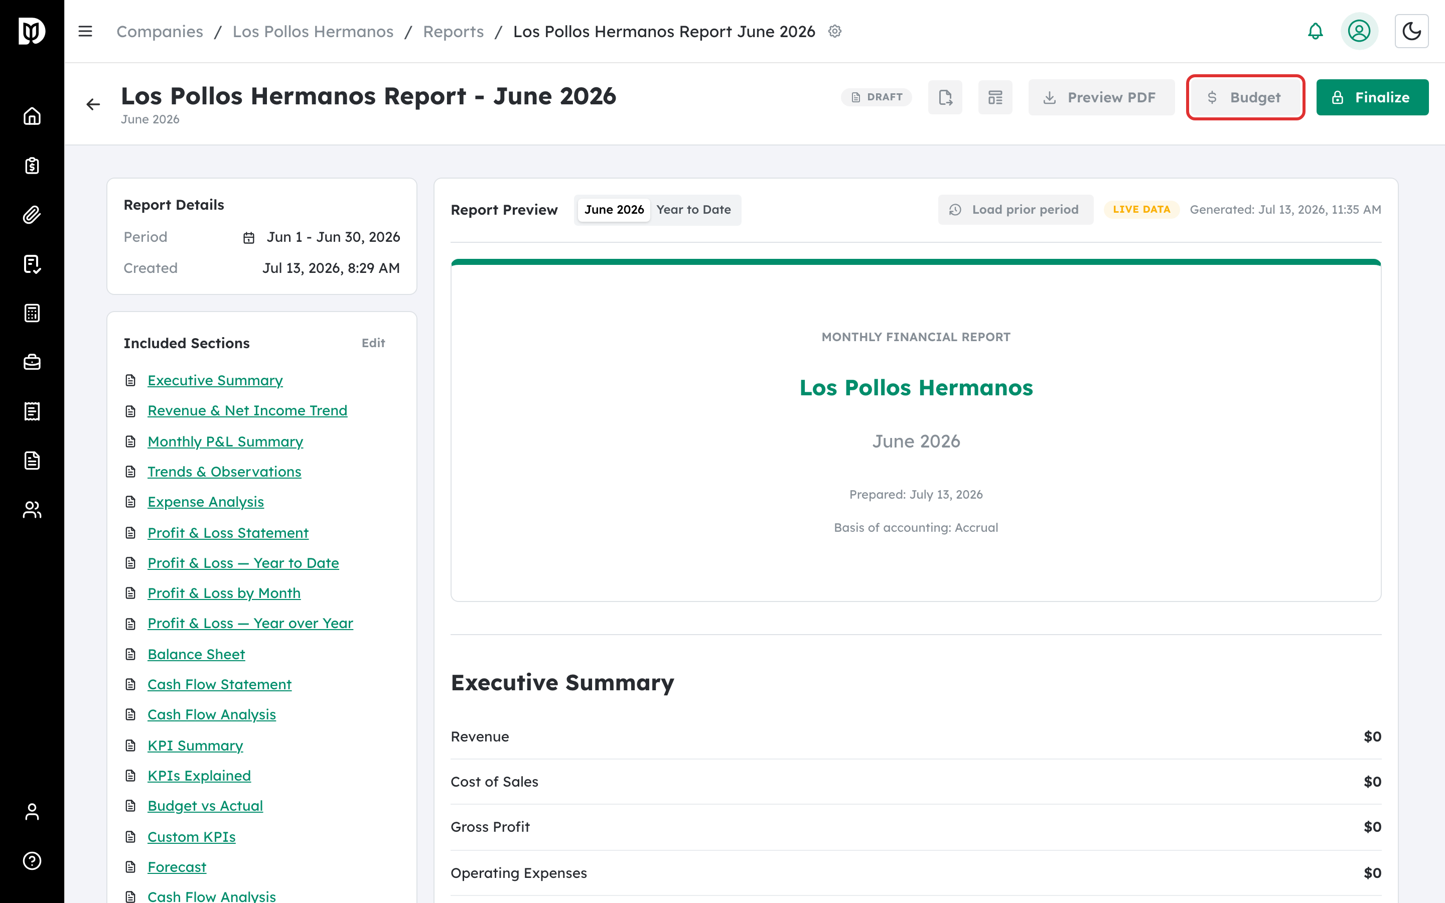Open KPI Summary link
The width and height of the screenshot is (1445, 903).
195,745
